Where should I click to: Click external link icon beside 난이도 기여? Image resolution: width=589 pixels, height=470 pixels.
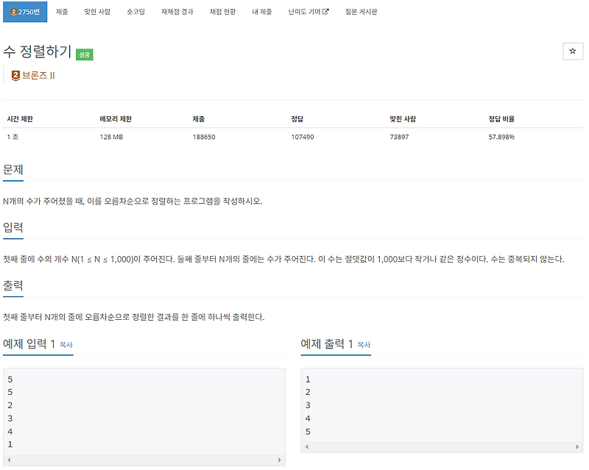[x=325, y=12]
